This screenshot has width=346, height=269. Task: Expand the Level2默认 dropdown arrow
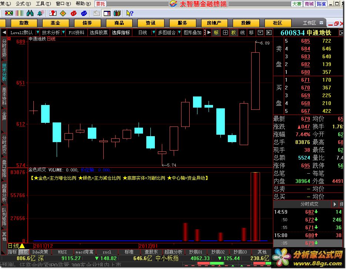38,33
